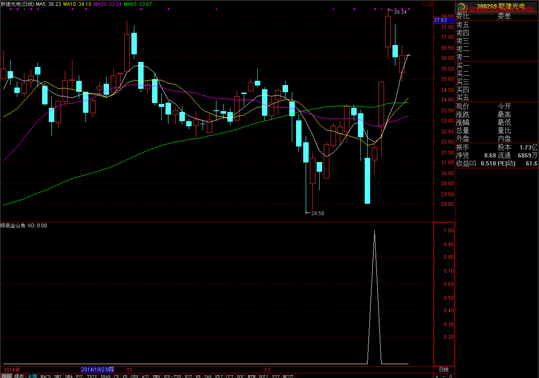This screenshot has width=539, height=378.
Task: Click the MA5: 36.23 label
Action: (x=48, y=4)
